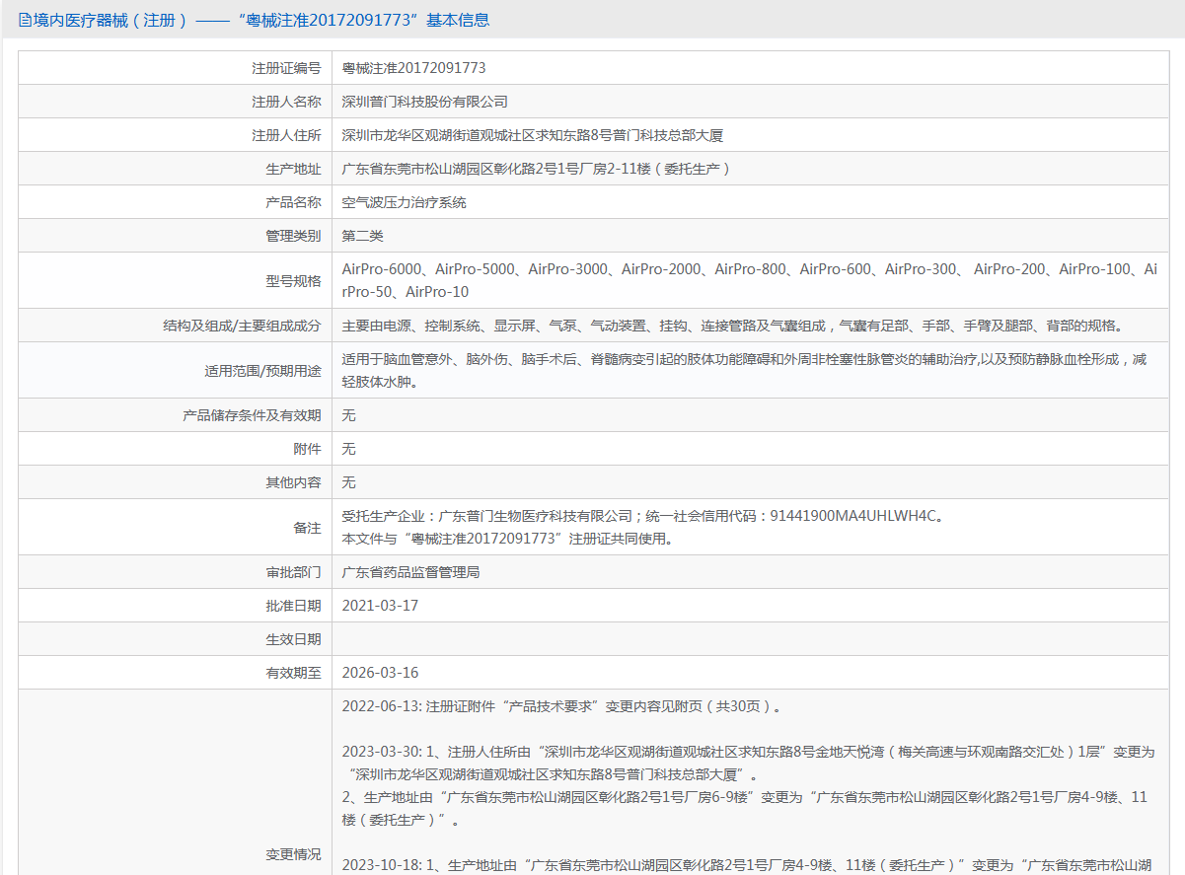
Task: Select the 生效日期 label cell
Action: coord(176,639)
